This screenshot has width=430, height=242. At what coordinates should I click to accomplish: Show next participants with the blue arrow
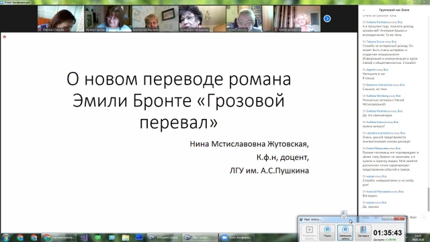[x=327, y=19]
